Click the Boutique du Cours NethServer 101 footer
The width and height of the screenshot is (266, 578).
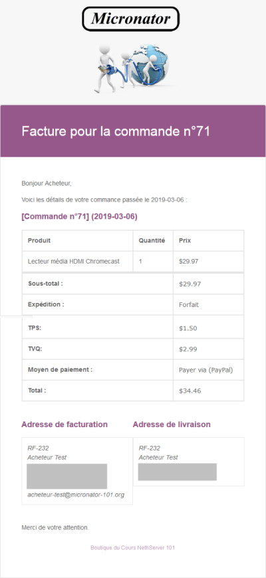(x=132, y=548)
